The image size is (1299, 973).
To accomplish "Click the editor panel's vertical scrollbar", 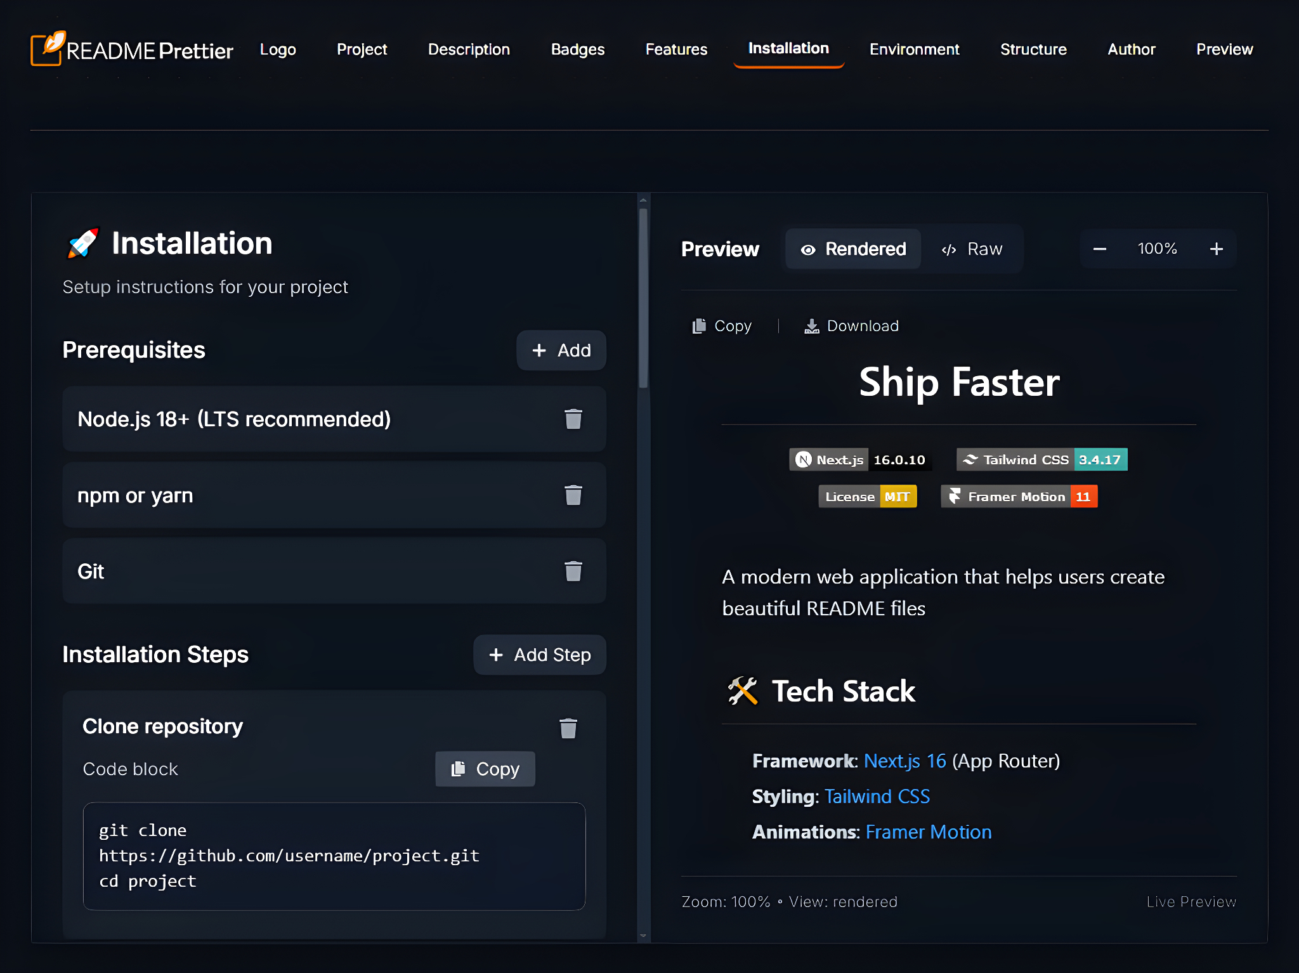I will [x=643, y=298].
